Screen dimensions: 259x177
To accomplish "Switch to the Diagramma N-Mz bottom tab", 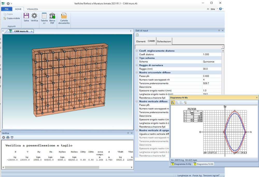I will [x=204, y=164].
